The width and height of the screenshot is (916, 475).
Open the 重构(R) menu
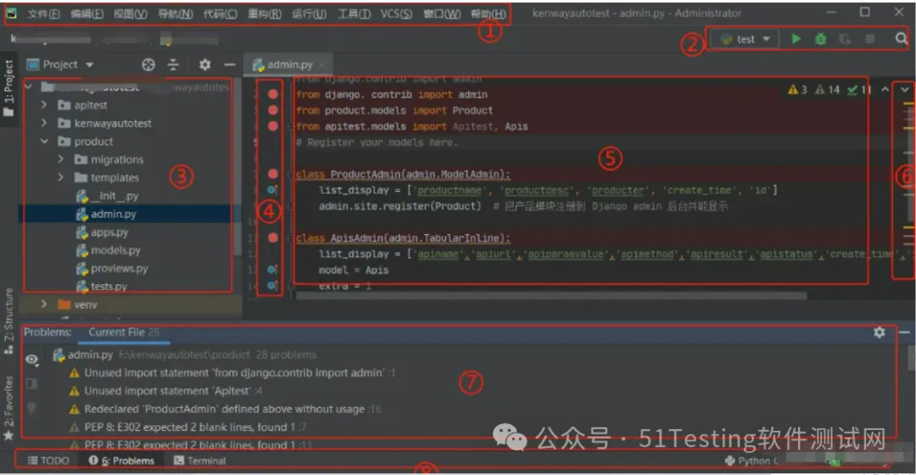point(265,14)
